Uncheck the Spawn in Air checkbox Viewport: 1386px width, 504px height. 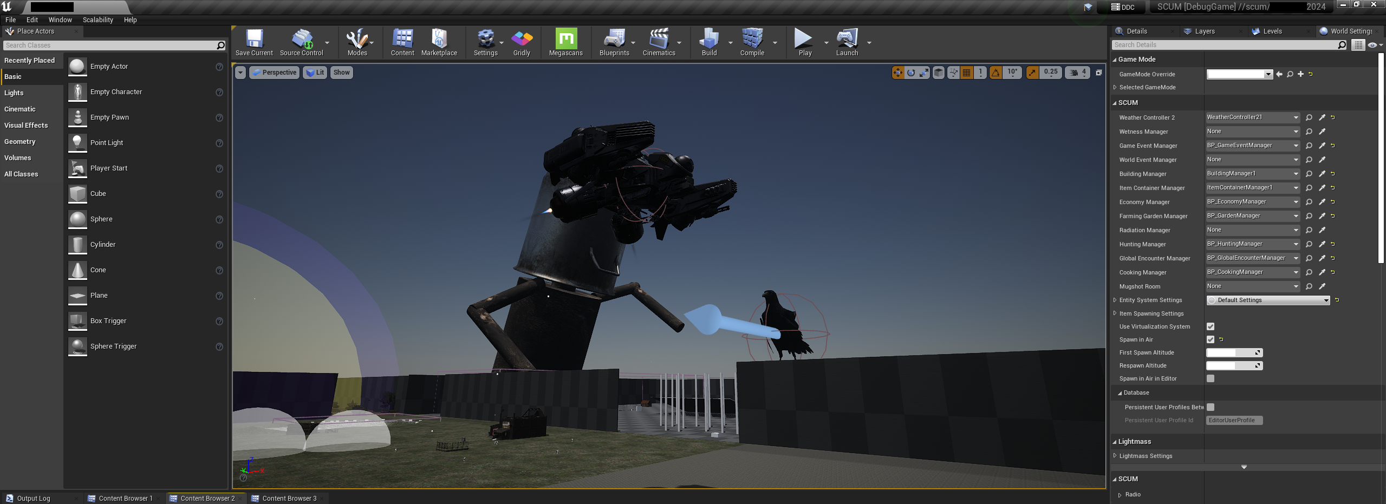click(1211, 339)
